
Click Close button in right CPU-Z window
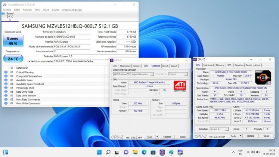[x=266, y=136]
